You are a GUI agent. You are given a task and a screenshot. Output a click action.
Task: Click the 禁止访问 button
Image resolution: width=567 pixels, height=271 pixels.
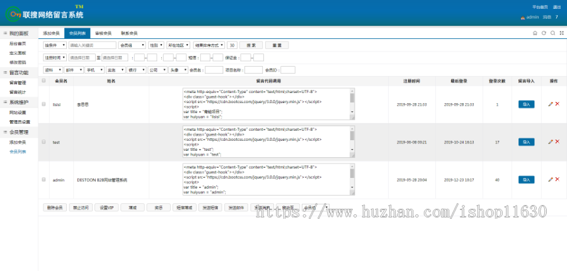pos(81,207)
